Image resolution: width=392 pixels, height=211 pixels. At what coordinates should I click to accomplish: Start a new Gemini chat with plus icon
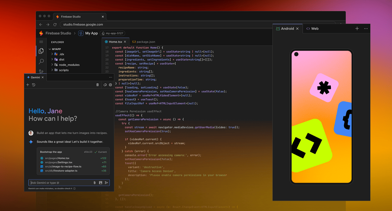click(27, 85)
